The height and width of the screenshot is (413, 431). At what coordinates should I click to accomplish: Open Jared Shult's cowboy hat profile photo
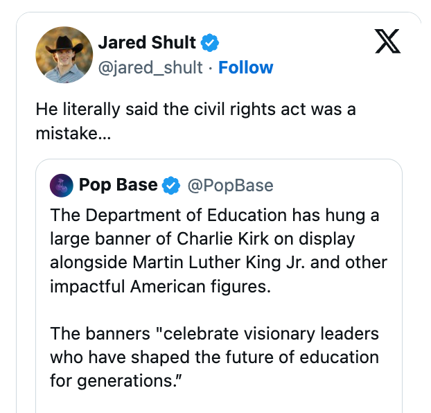pyautogui.click(x=64, y=55)
